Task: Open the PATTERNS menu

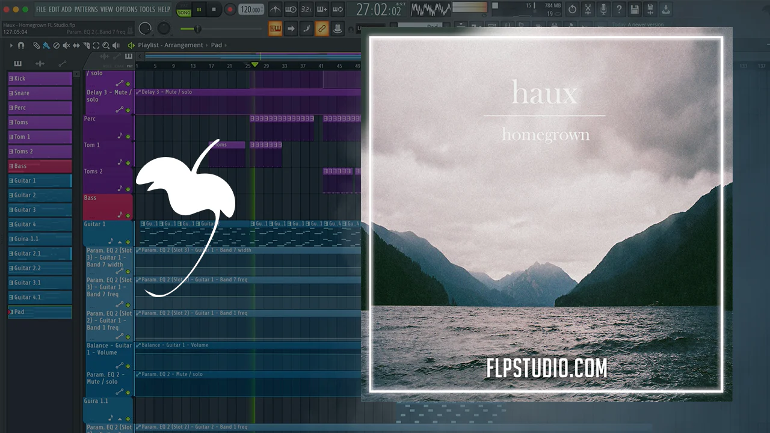Action: click(x=86, y=10)
